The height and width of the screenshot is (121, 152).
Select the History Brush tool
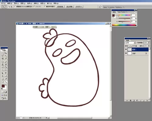pyautogui.click(x=6, y=64)
